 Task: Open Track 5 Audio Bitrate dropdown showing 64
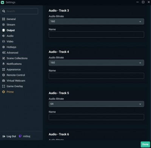tap(96, 104)
